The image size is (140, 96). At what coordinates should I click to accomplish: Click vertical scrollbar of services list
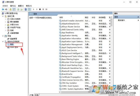111,22
